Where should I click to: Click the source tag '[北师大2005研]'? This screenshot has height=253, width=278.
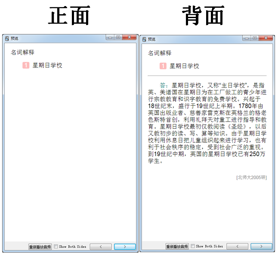(x=251, y=178)
